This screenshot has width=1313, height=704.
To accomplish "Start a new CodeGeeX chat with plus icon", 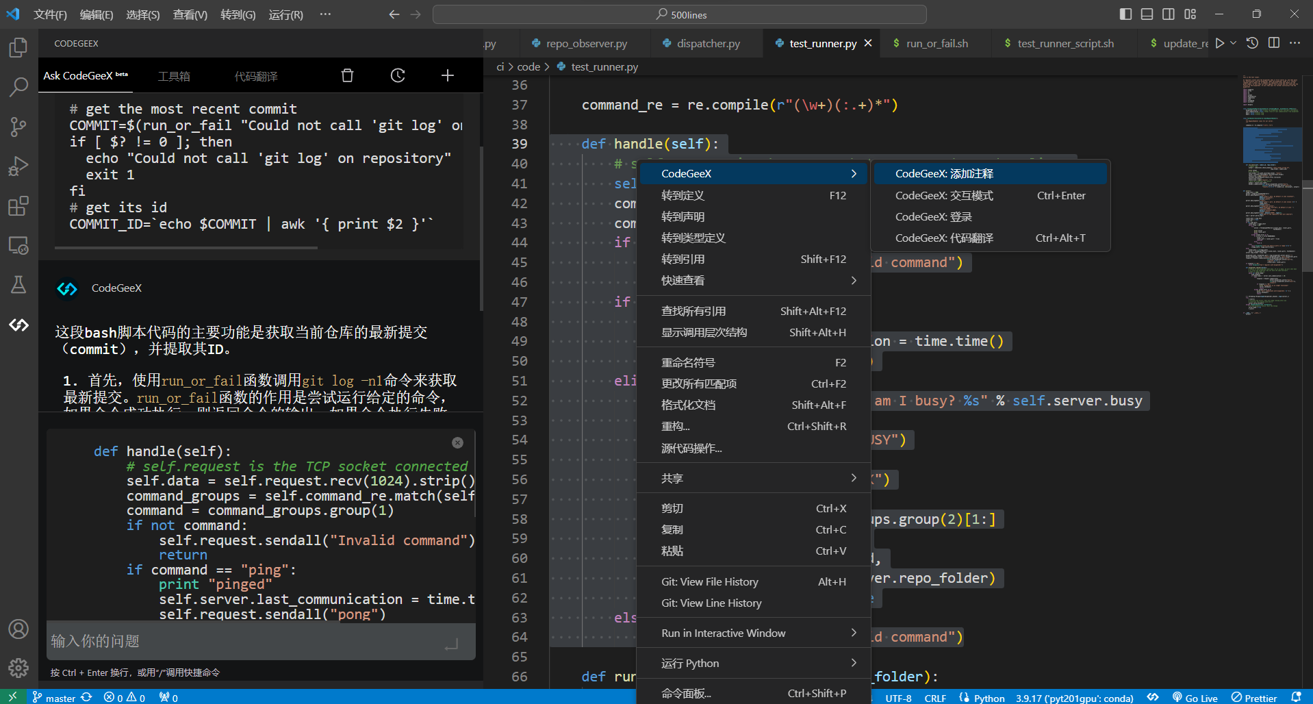I will point(448,75).
